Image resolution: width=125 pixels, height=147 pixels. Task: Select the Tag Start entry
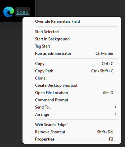(72, 46)
